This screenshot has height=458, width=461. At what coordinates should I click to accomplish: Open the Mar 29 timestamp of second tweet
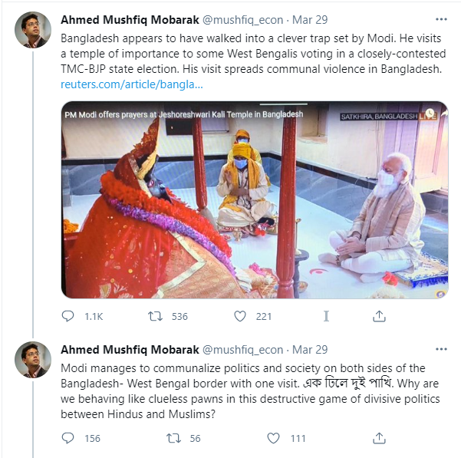click(311, 350)
